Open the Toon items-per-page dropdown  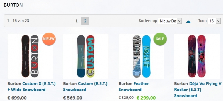point(214,21)
